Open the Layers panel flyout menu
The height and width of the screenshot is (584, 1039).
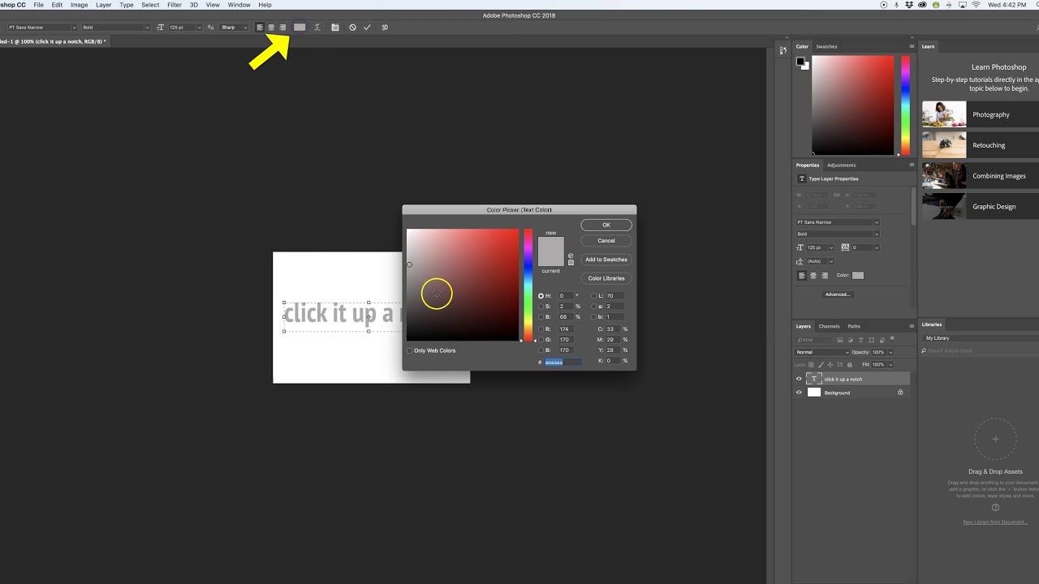click(912, 326)
